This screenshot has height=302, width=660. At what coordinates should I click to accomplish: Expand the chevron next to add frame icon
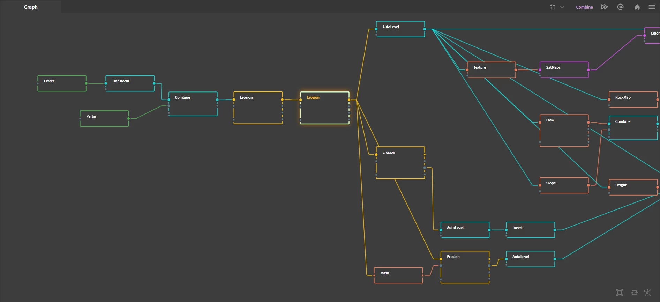(x=562, y=7)
